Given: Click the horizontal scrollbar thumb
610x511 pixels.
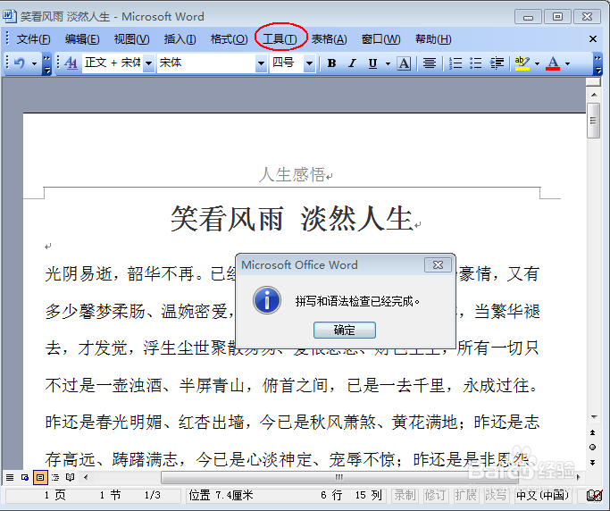Looking at the screenshot, I should click(339, 477).
